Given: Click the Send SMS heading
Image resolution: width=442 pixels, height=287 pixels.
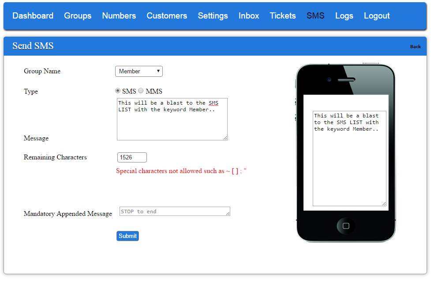Looking at the screenshot, I should click(x=33, y=46).
